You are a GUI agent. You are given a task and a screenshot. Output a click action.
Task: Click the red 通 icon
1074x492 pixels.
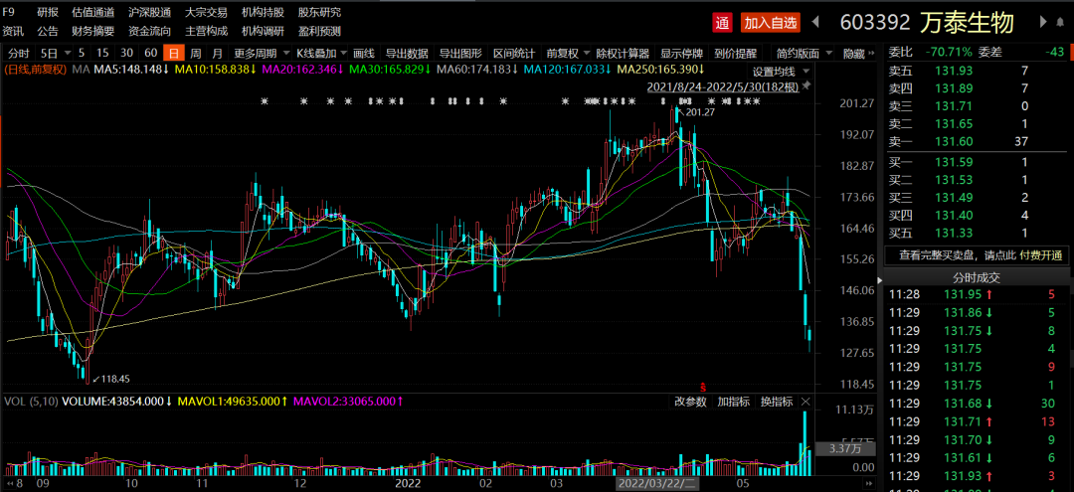coord(722,22)
